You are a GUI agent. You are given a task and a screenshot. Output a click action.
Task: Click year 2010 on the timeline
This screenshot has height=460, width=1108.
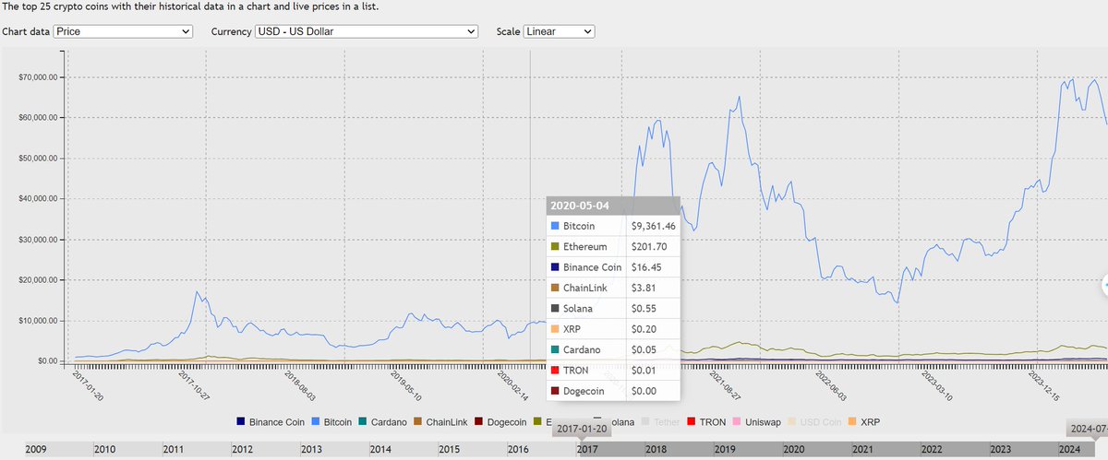pos(105,450)
